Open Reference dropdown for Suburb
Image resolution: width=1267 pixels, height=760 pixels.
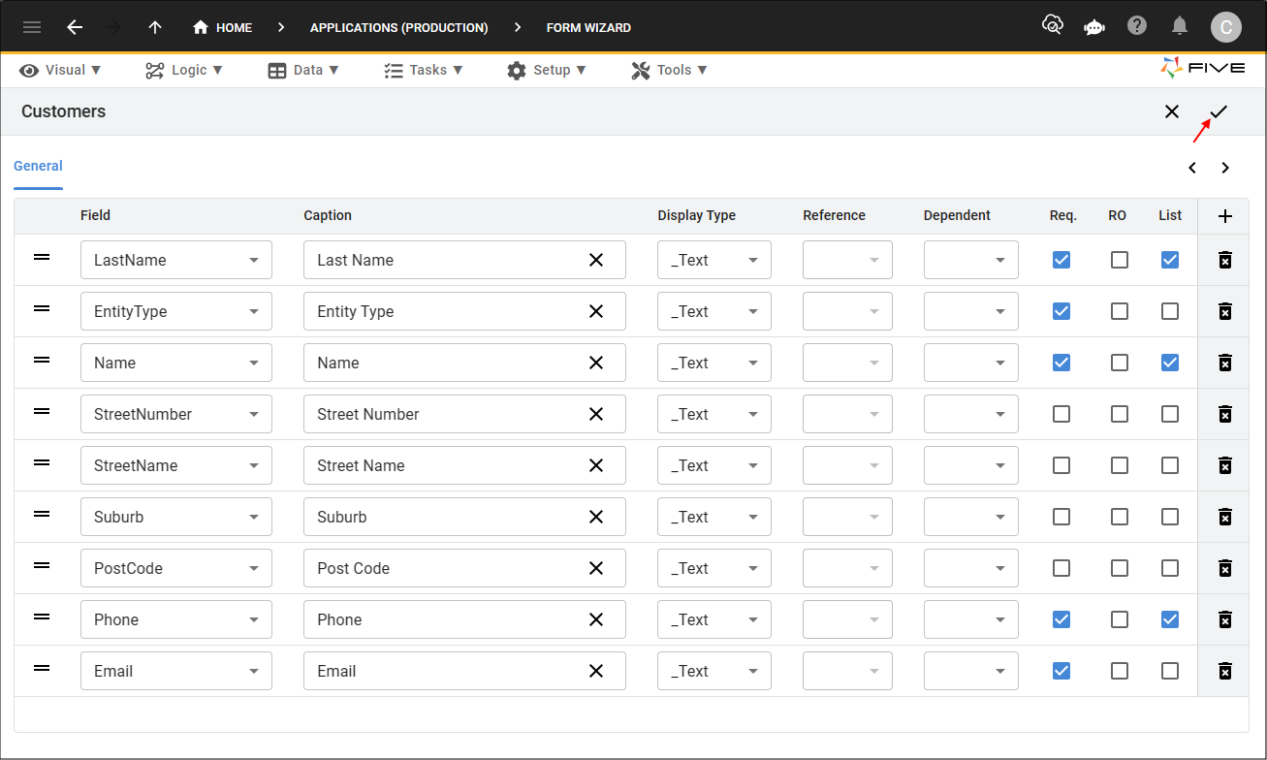click(847, 517)
